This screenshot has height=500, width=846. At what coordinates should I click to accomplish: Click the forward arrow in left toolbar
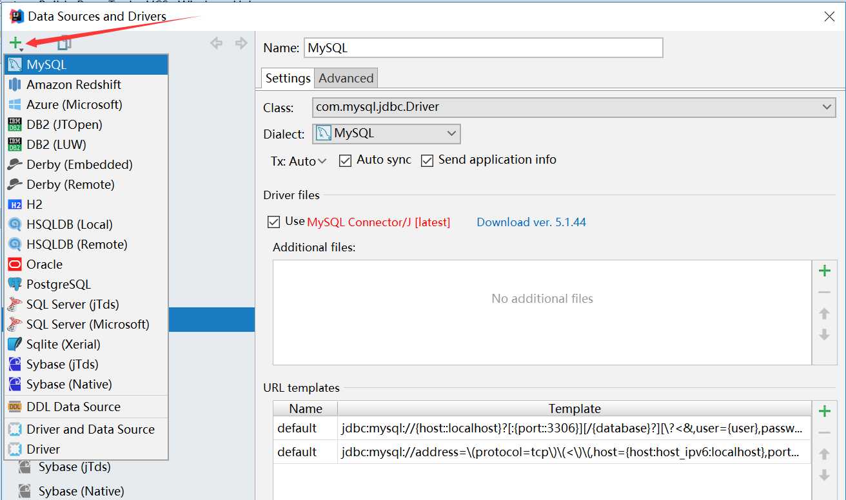point(241,43)
